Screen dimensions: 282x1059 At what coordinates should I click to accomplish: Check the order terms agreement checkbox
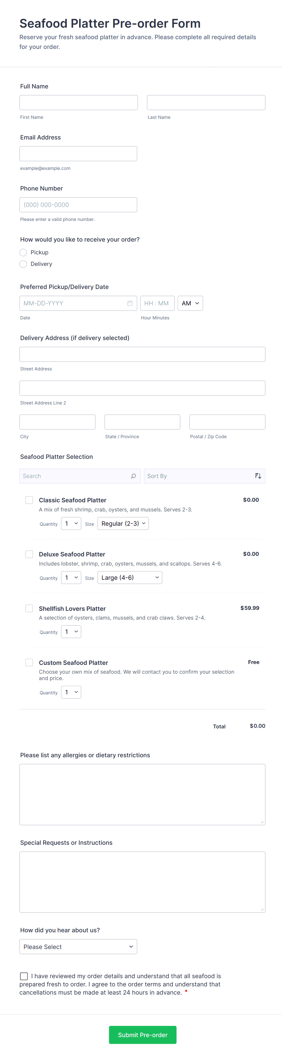click(x=24, y=976)
